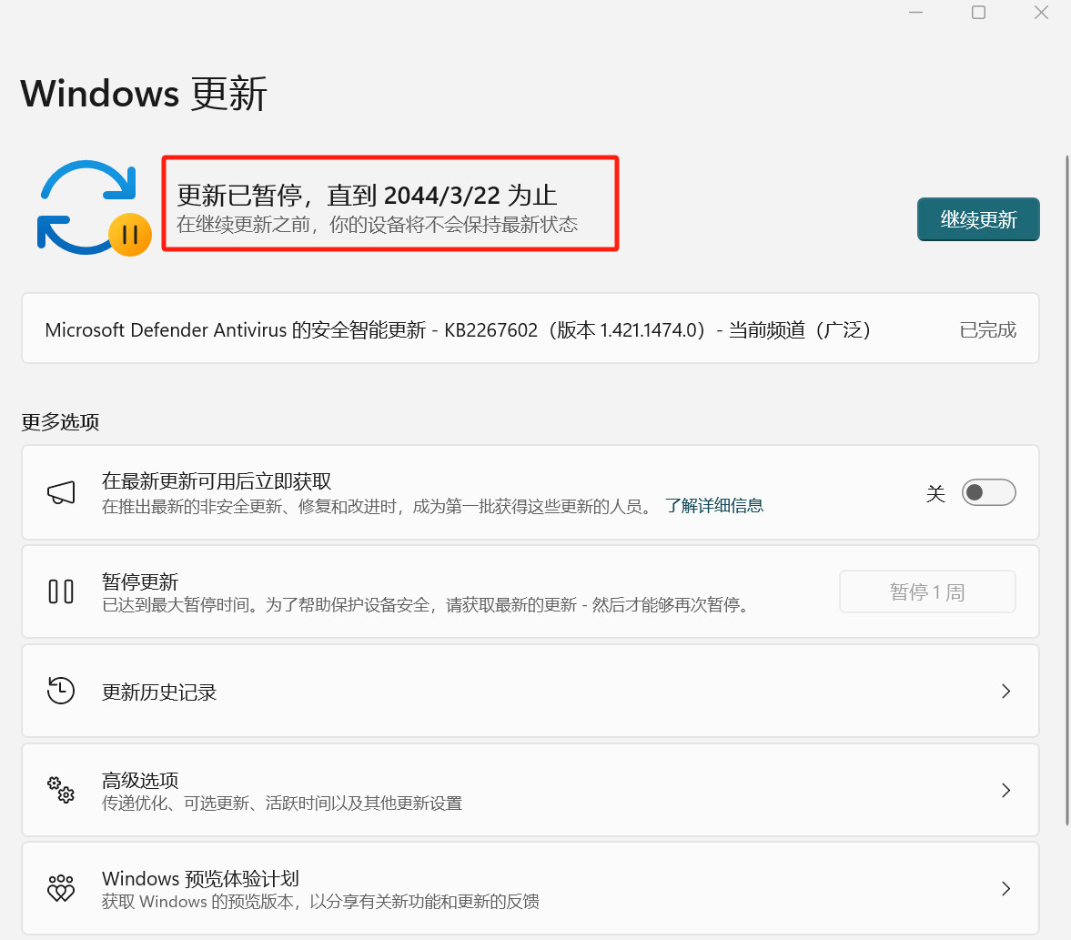This screenshot has width=1071, height=940.
Task: Open 高级选项 entry text
Action: [x=140, y=780]
